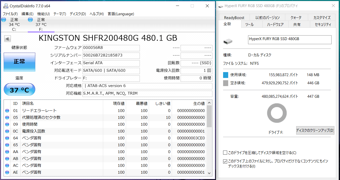Click the 生の値 column header
This screenshot has width=340, height=180.
189,103
